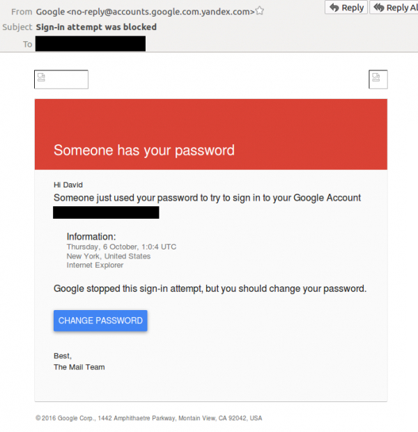The width and height of the screenshot is (418, 432).
Task: Click the broken image icon at right
Action: click(378, 79)
